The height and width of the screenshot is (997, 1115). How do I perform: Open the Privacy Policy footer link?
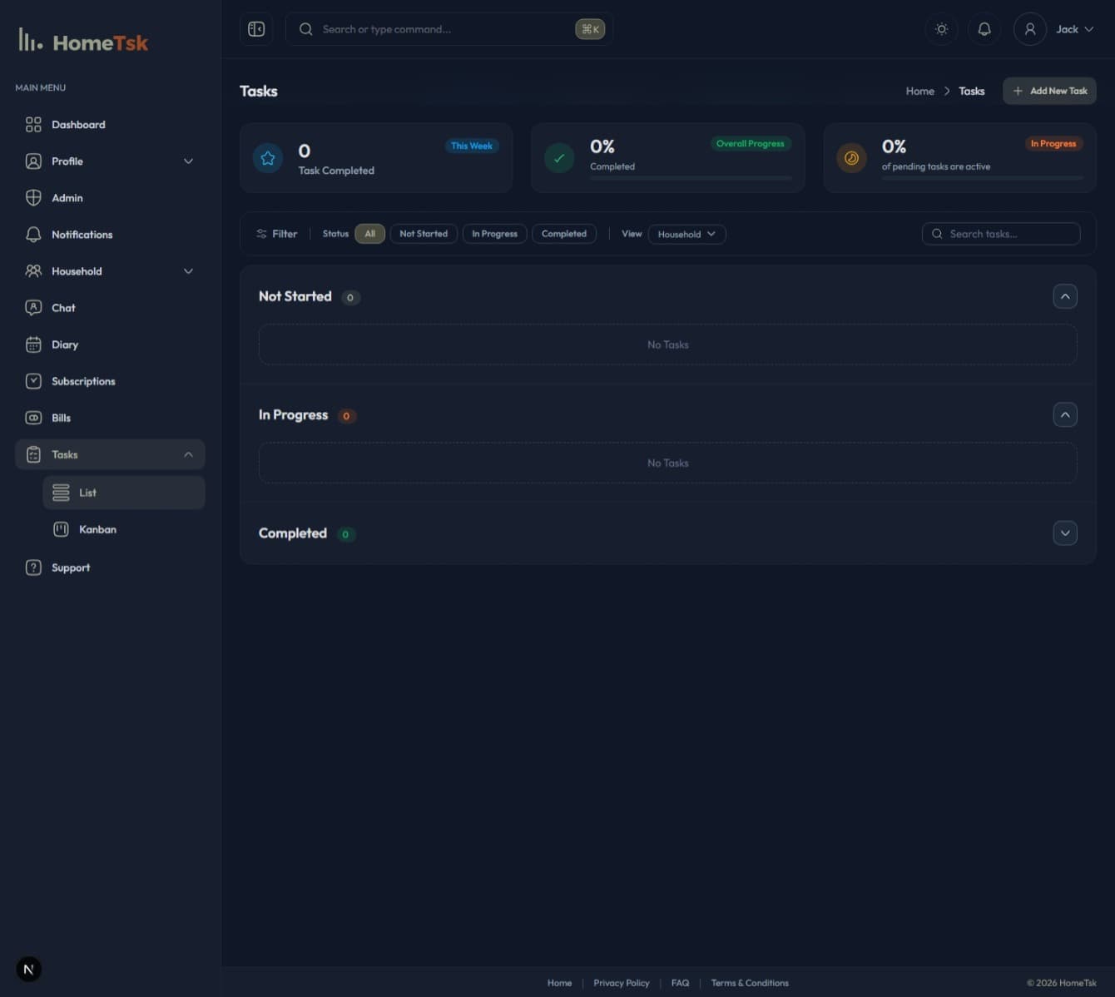[x=621, y=983]
